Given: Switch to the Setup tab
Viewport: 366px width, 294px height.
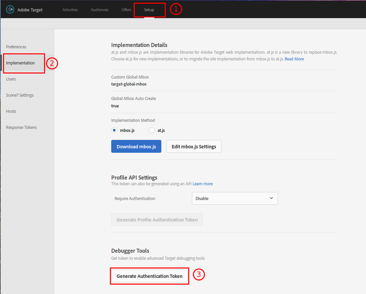Looking at the screenshot, I should point(149,10).
